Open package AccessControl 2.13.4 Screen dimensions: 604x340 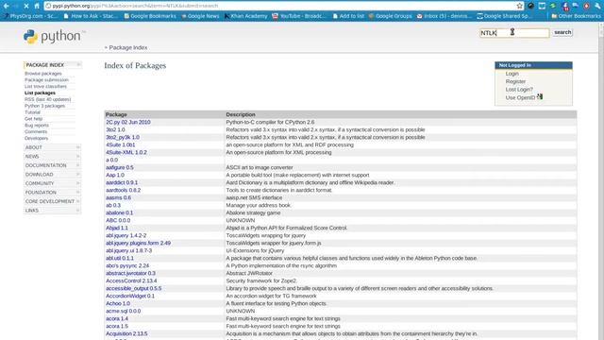[x=131, y=280]
